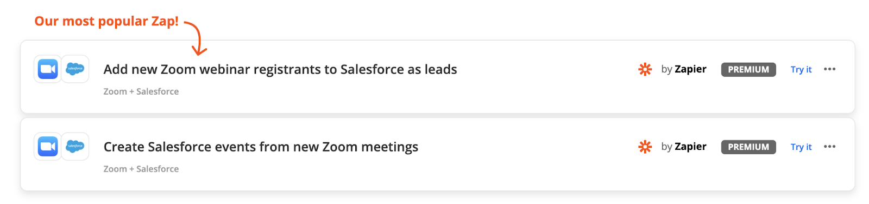Click 'by Zapier' author in first row
869x204 pixels.
(684, 69)
